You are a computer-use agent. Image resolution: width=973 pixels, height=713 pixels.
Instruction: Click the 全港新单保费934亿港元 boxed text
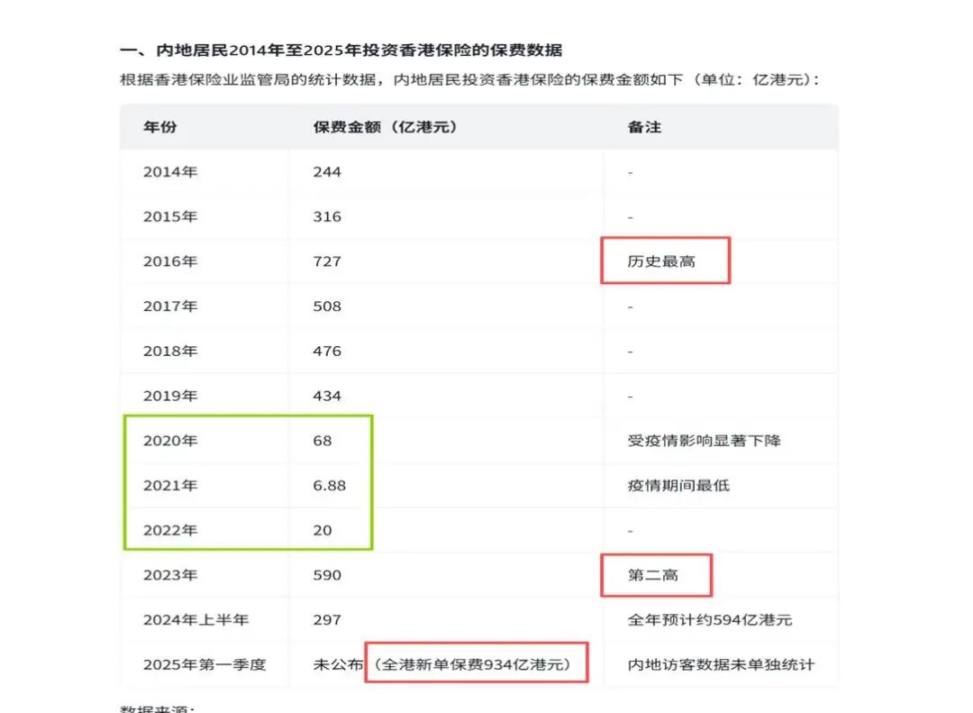(477, 664)
